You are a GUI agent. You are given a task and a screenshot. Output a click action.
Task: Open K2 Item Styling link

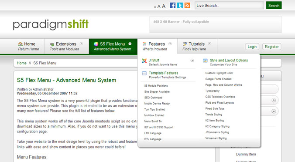214,121
